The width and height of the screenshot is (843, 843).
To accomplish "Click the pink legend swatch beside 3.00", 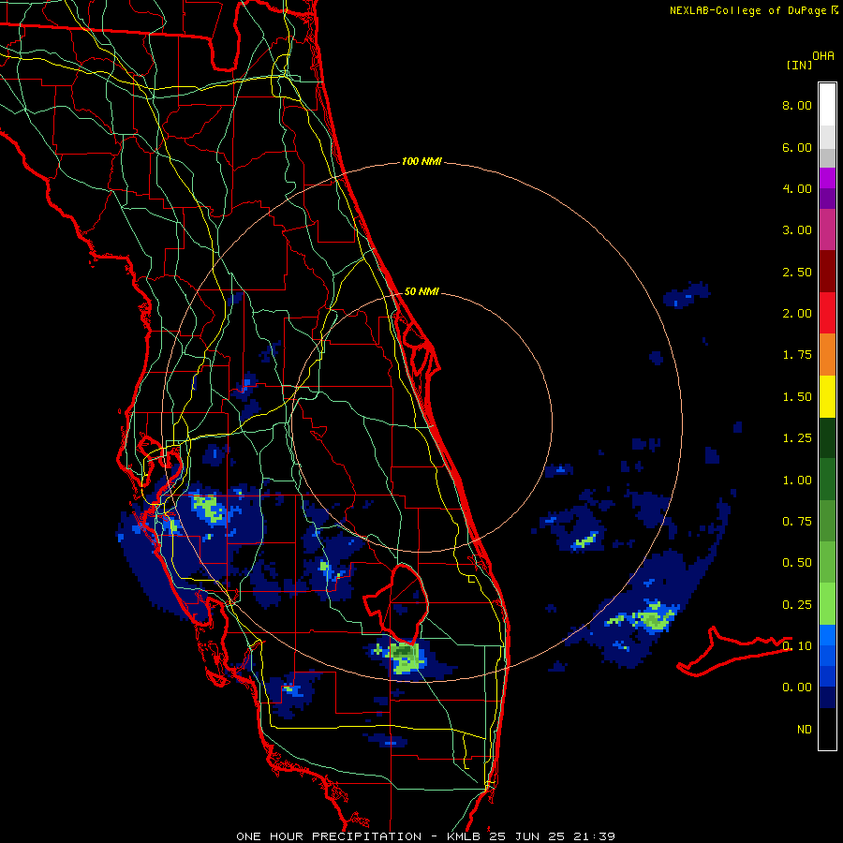I will (x=827, y=229).
